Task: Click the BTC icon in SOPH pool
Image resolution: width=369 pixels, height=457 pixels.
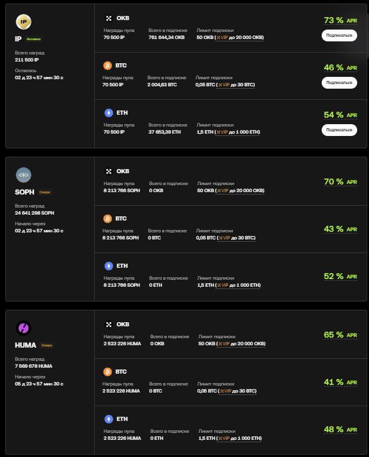Action: [108, 219]
